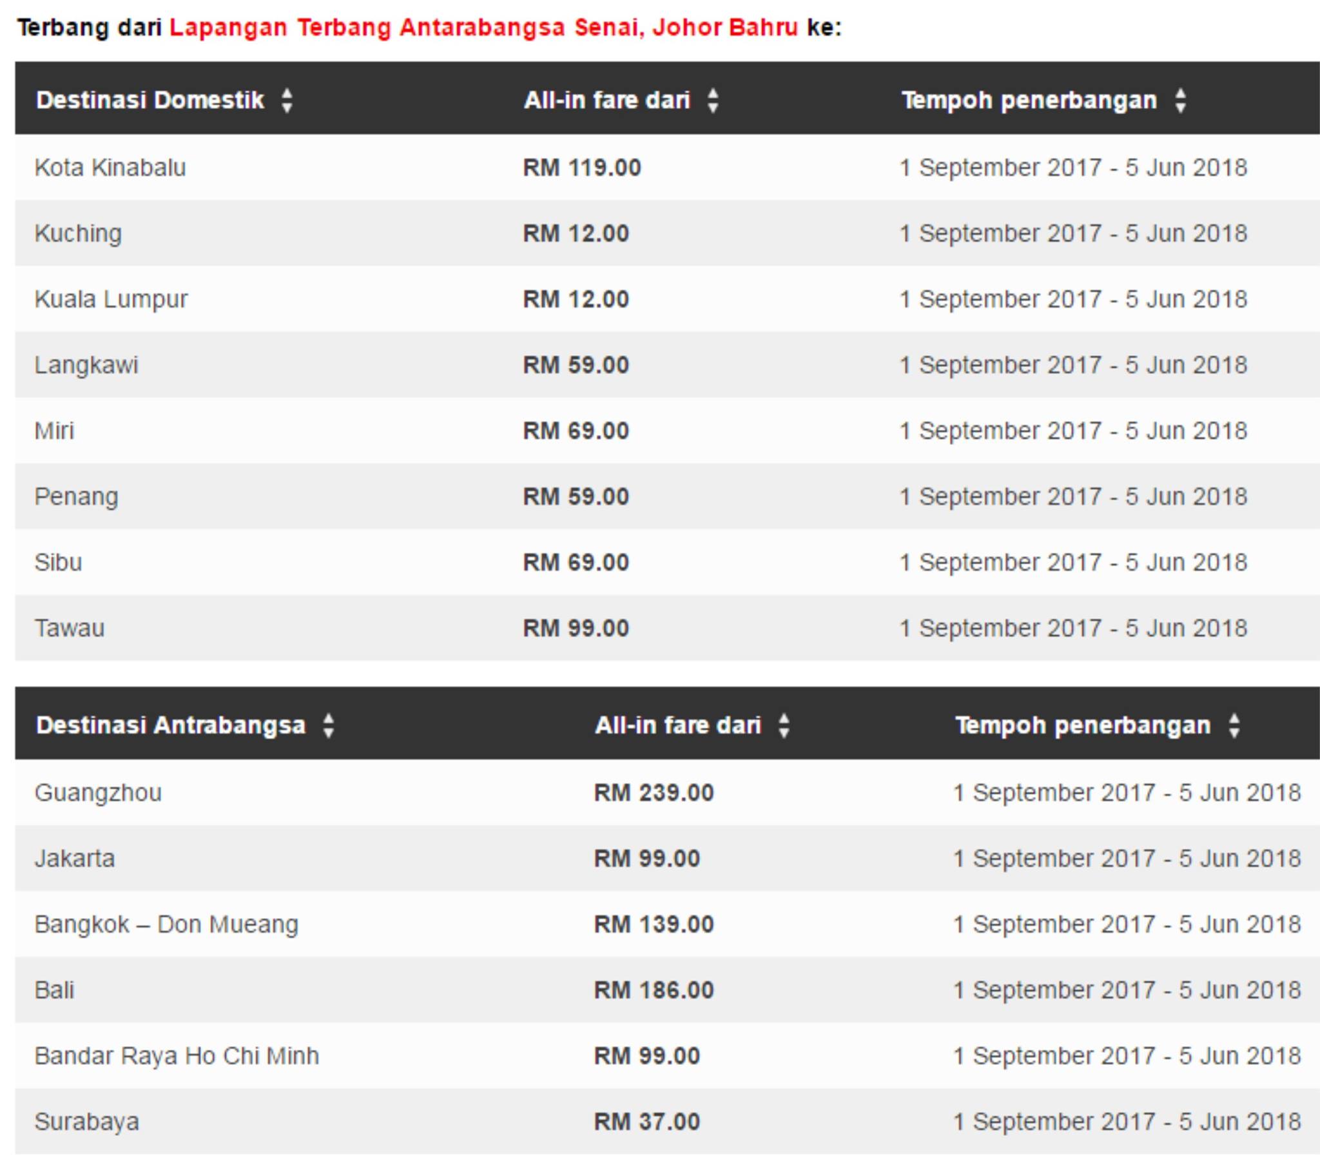Choose Guangzhou international destination
The height and width of the screenshot is (1172, 1320).
pyautogui.click(x=98, y=793)
